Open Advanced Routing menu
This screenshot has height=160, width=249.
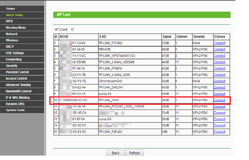18,85
